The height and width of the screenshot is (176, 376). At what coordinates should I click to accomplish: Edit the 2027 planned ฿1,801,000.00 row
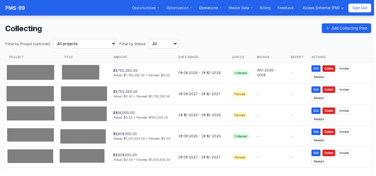(x=316, y=153)
